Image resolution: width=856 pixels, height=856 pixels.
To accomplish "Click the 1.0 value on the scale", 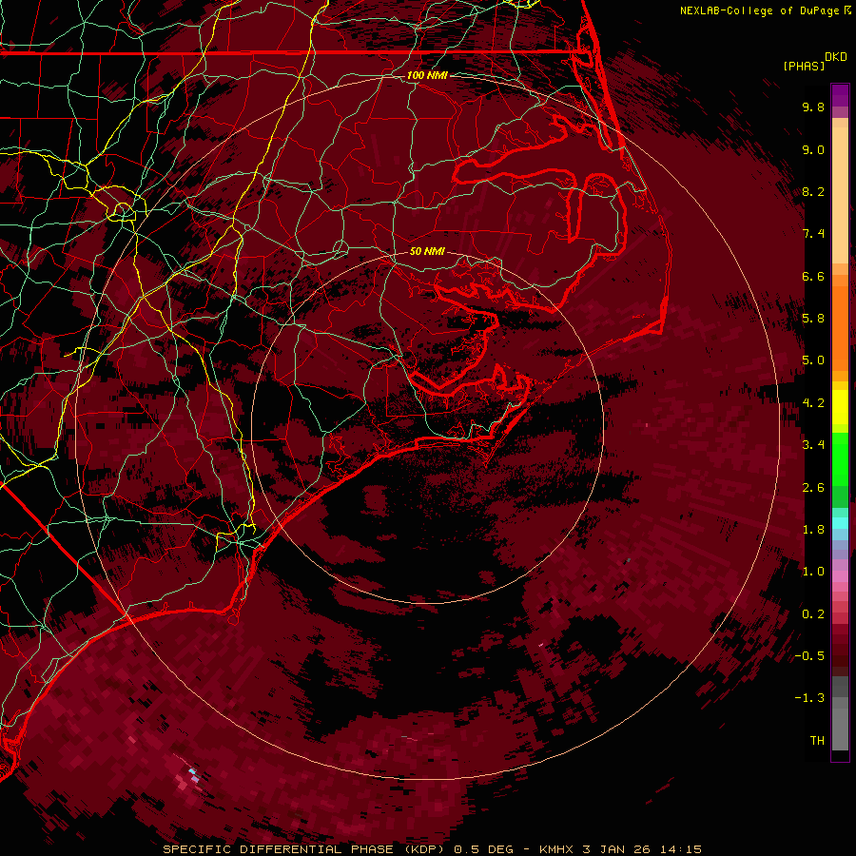I will [813, 572].
